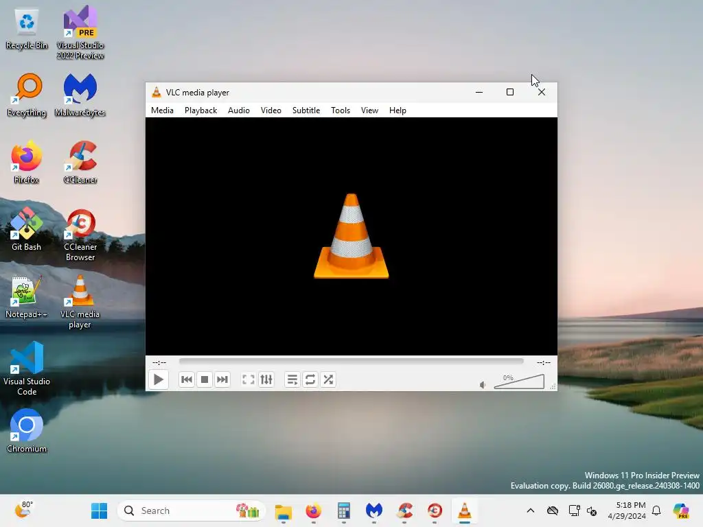
Task: Mute audio via VLC speaker icon
Action: click(x=483, y=384)
